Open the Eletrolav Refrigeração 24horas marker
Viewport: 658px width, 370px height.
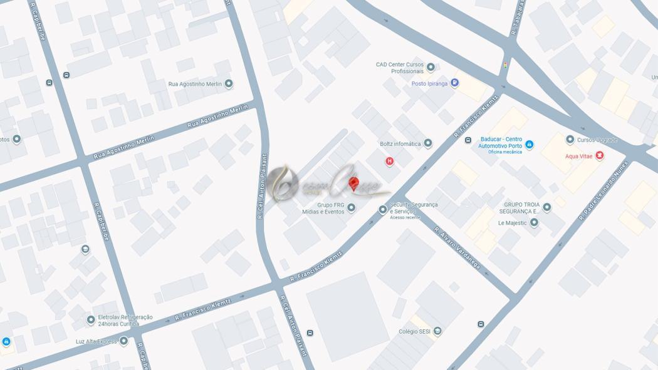(x=91, y=320)
